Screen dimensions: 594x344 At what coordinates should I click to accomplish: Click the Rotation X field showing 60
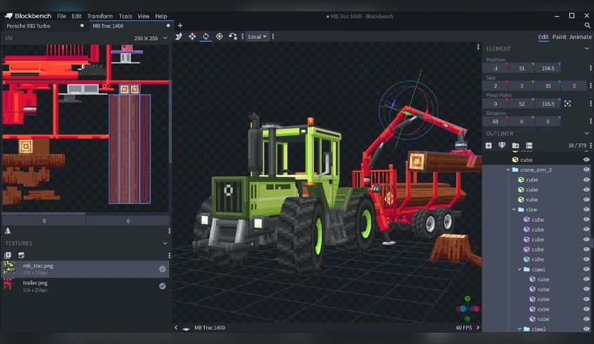[x=495, y=122]
